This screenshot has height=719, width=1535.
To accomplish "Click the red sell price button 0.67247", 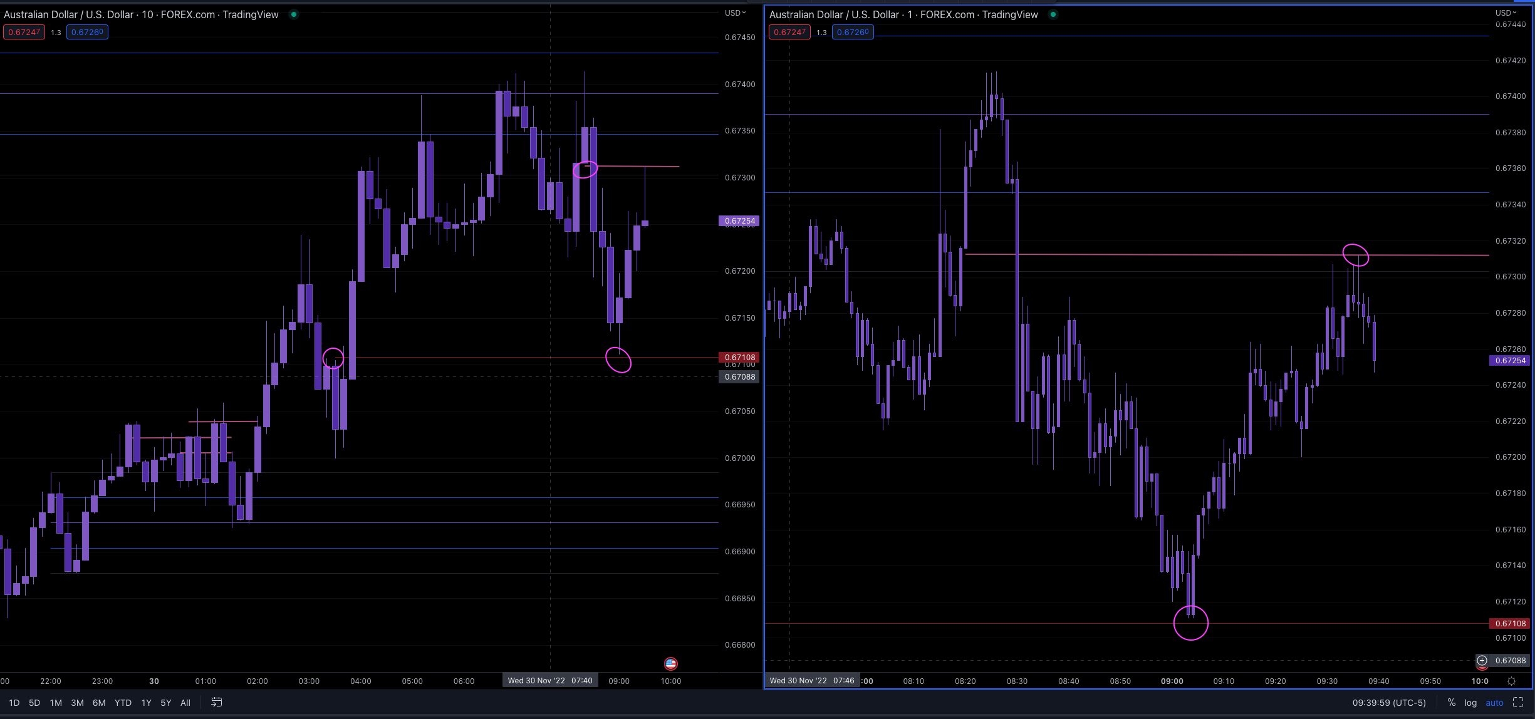I will pos(24,32).
